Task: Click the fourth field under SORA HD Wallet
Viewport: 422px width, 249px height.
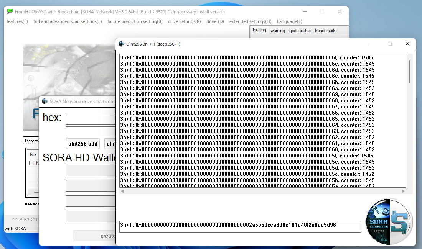Action: click(91, 216)
